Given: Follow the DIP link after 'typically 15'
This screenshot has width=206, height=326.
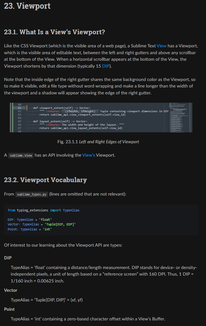Looking at the screenshot, I should 106,66.
